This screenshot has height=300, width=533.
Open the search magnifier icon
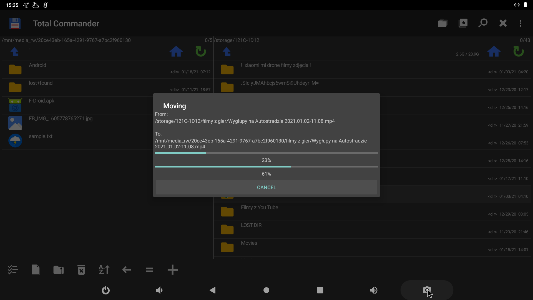[483, 23]
